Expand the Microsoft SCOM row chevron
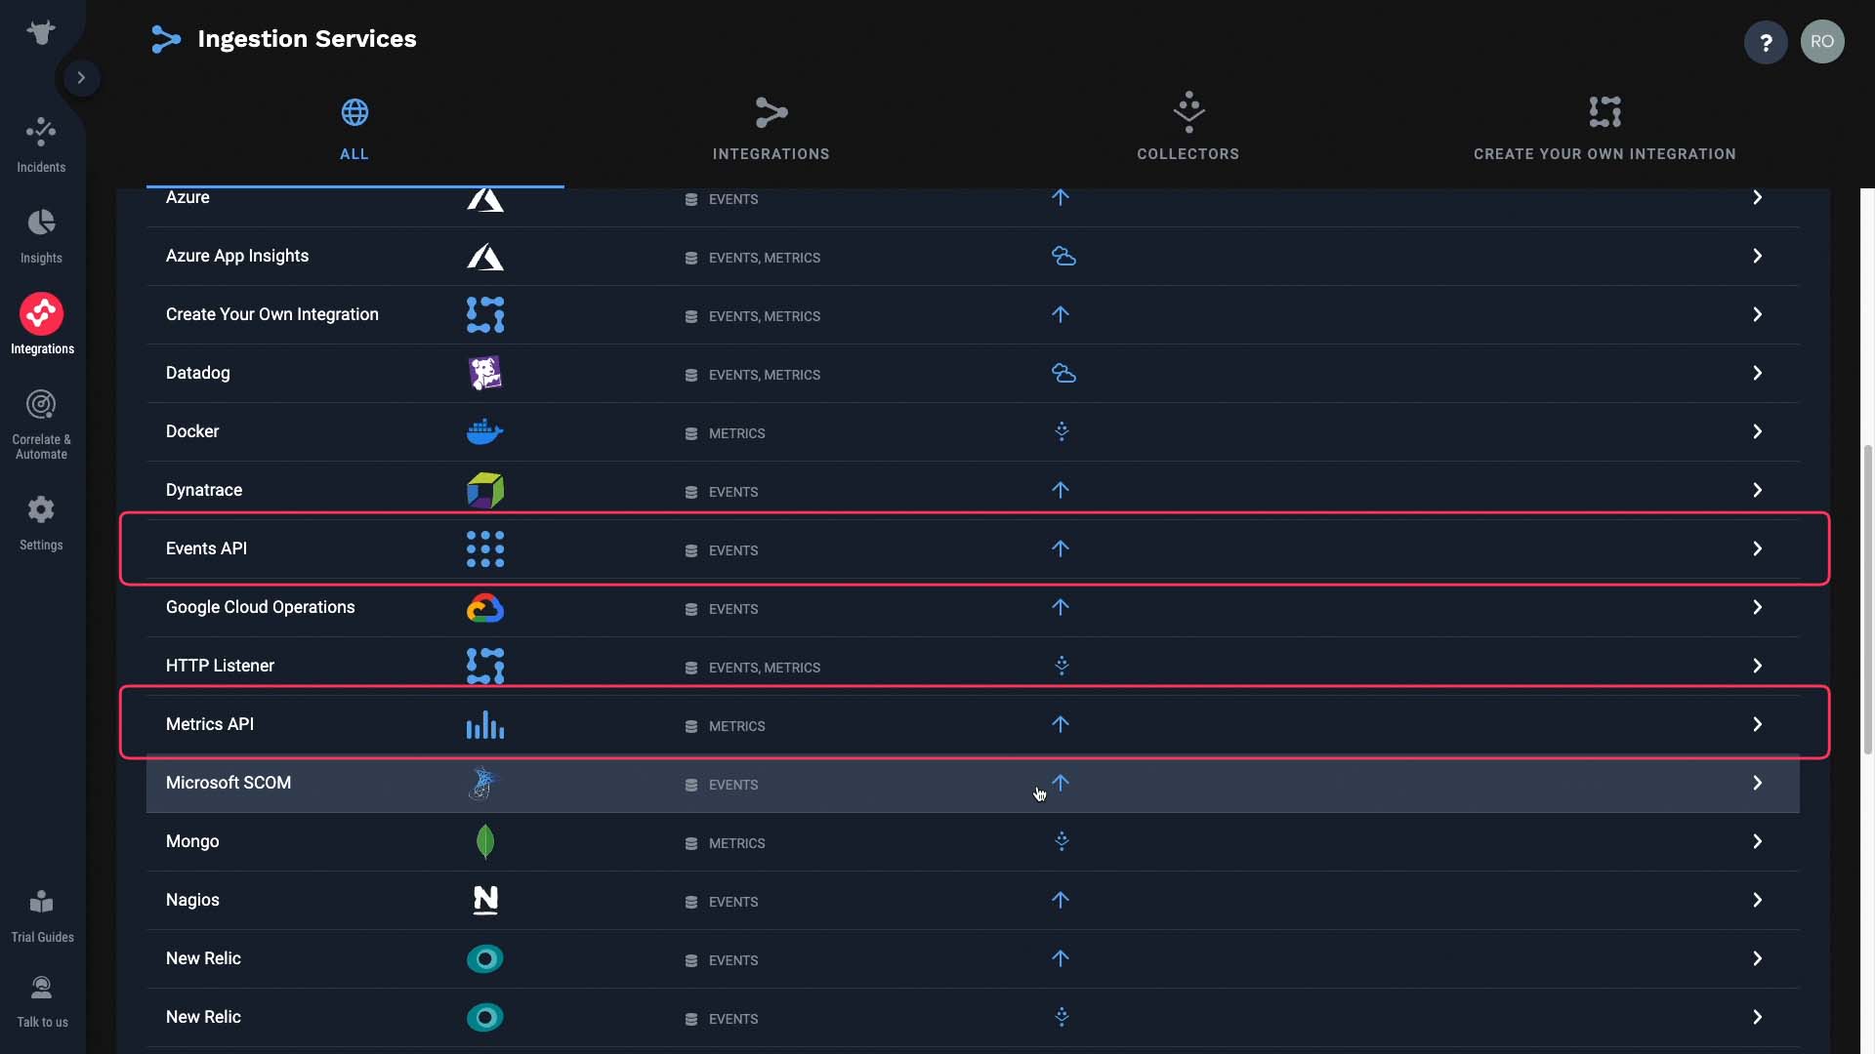 (1757, 783)
